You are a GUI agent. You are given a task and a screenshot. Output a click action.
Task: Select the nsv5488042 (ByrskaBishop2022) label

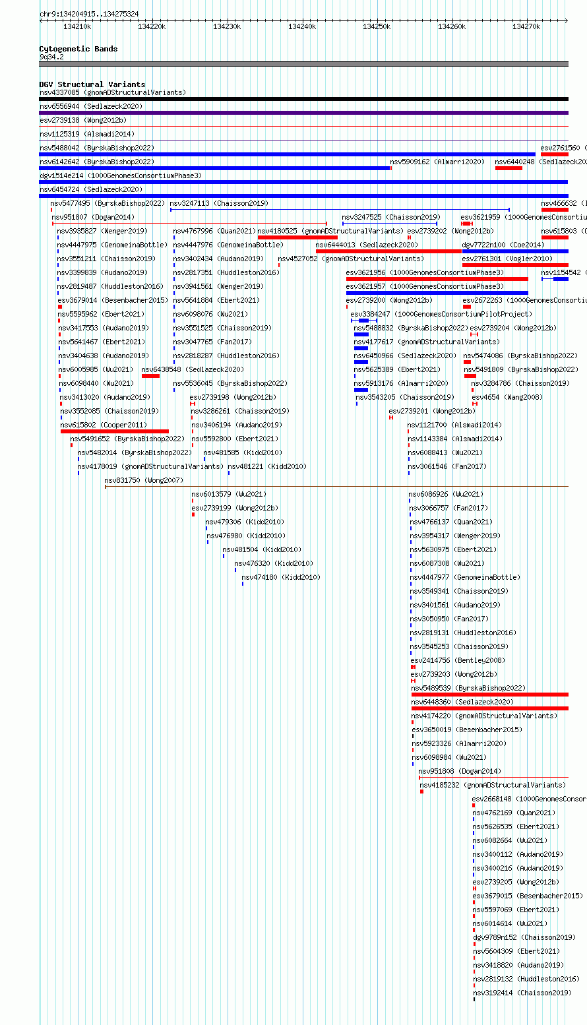pyautogui.click(x=97, y=148)
